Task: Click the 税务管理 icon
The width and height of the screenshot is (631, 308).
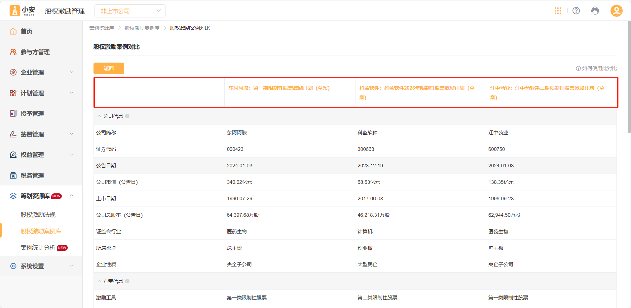Action: pyautogui.click(x=13, y=176)
